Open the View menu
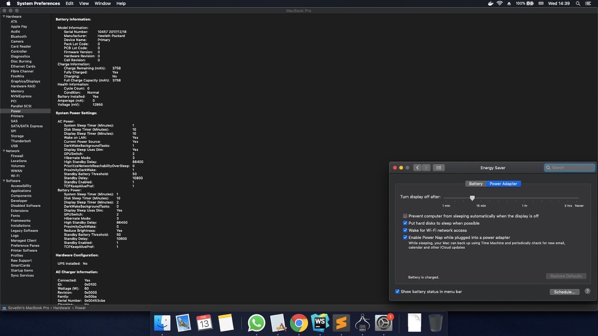This screenshot has height=336, width=598. pyautogui.click(x=84, y=3)
